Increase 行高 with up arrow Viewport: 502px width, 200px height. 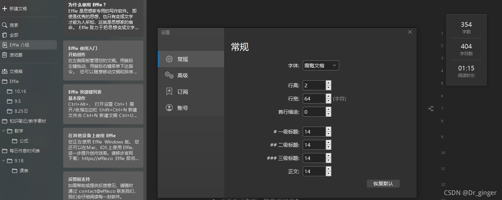coord(329,83)
